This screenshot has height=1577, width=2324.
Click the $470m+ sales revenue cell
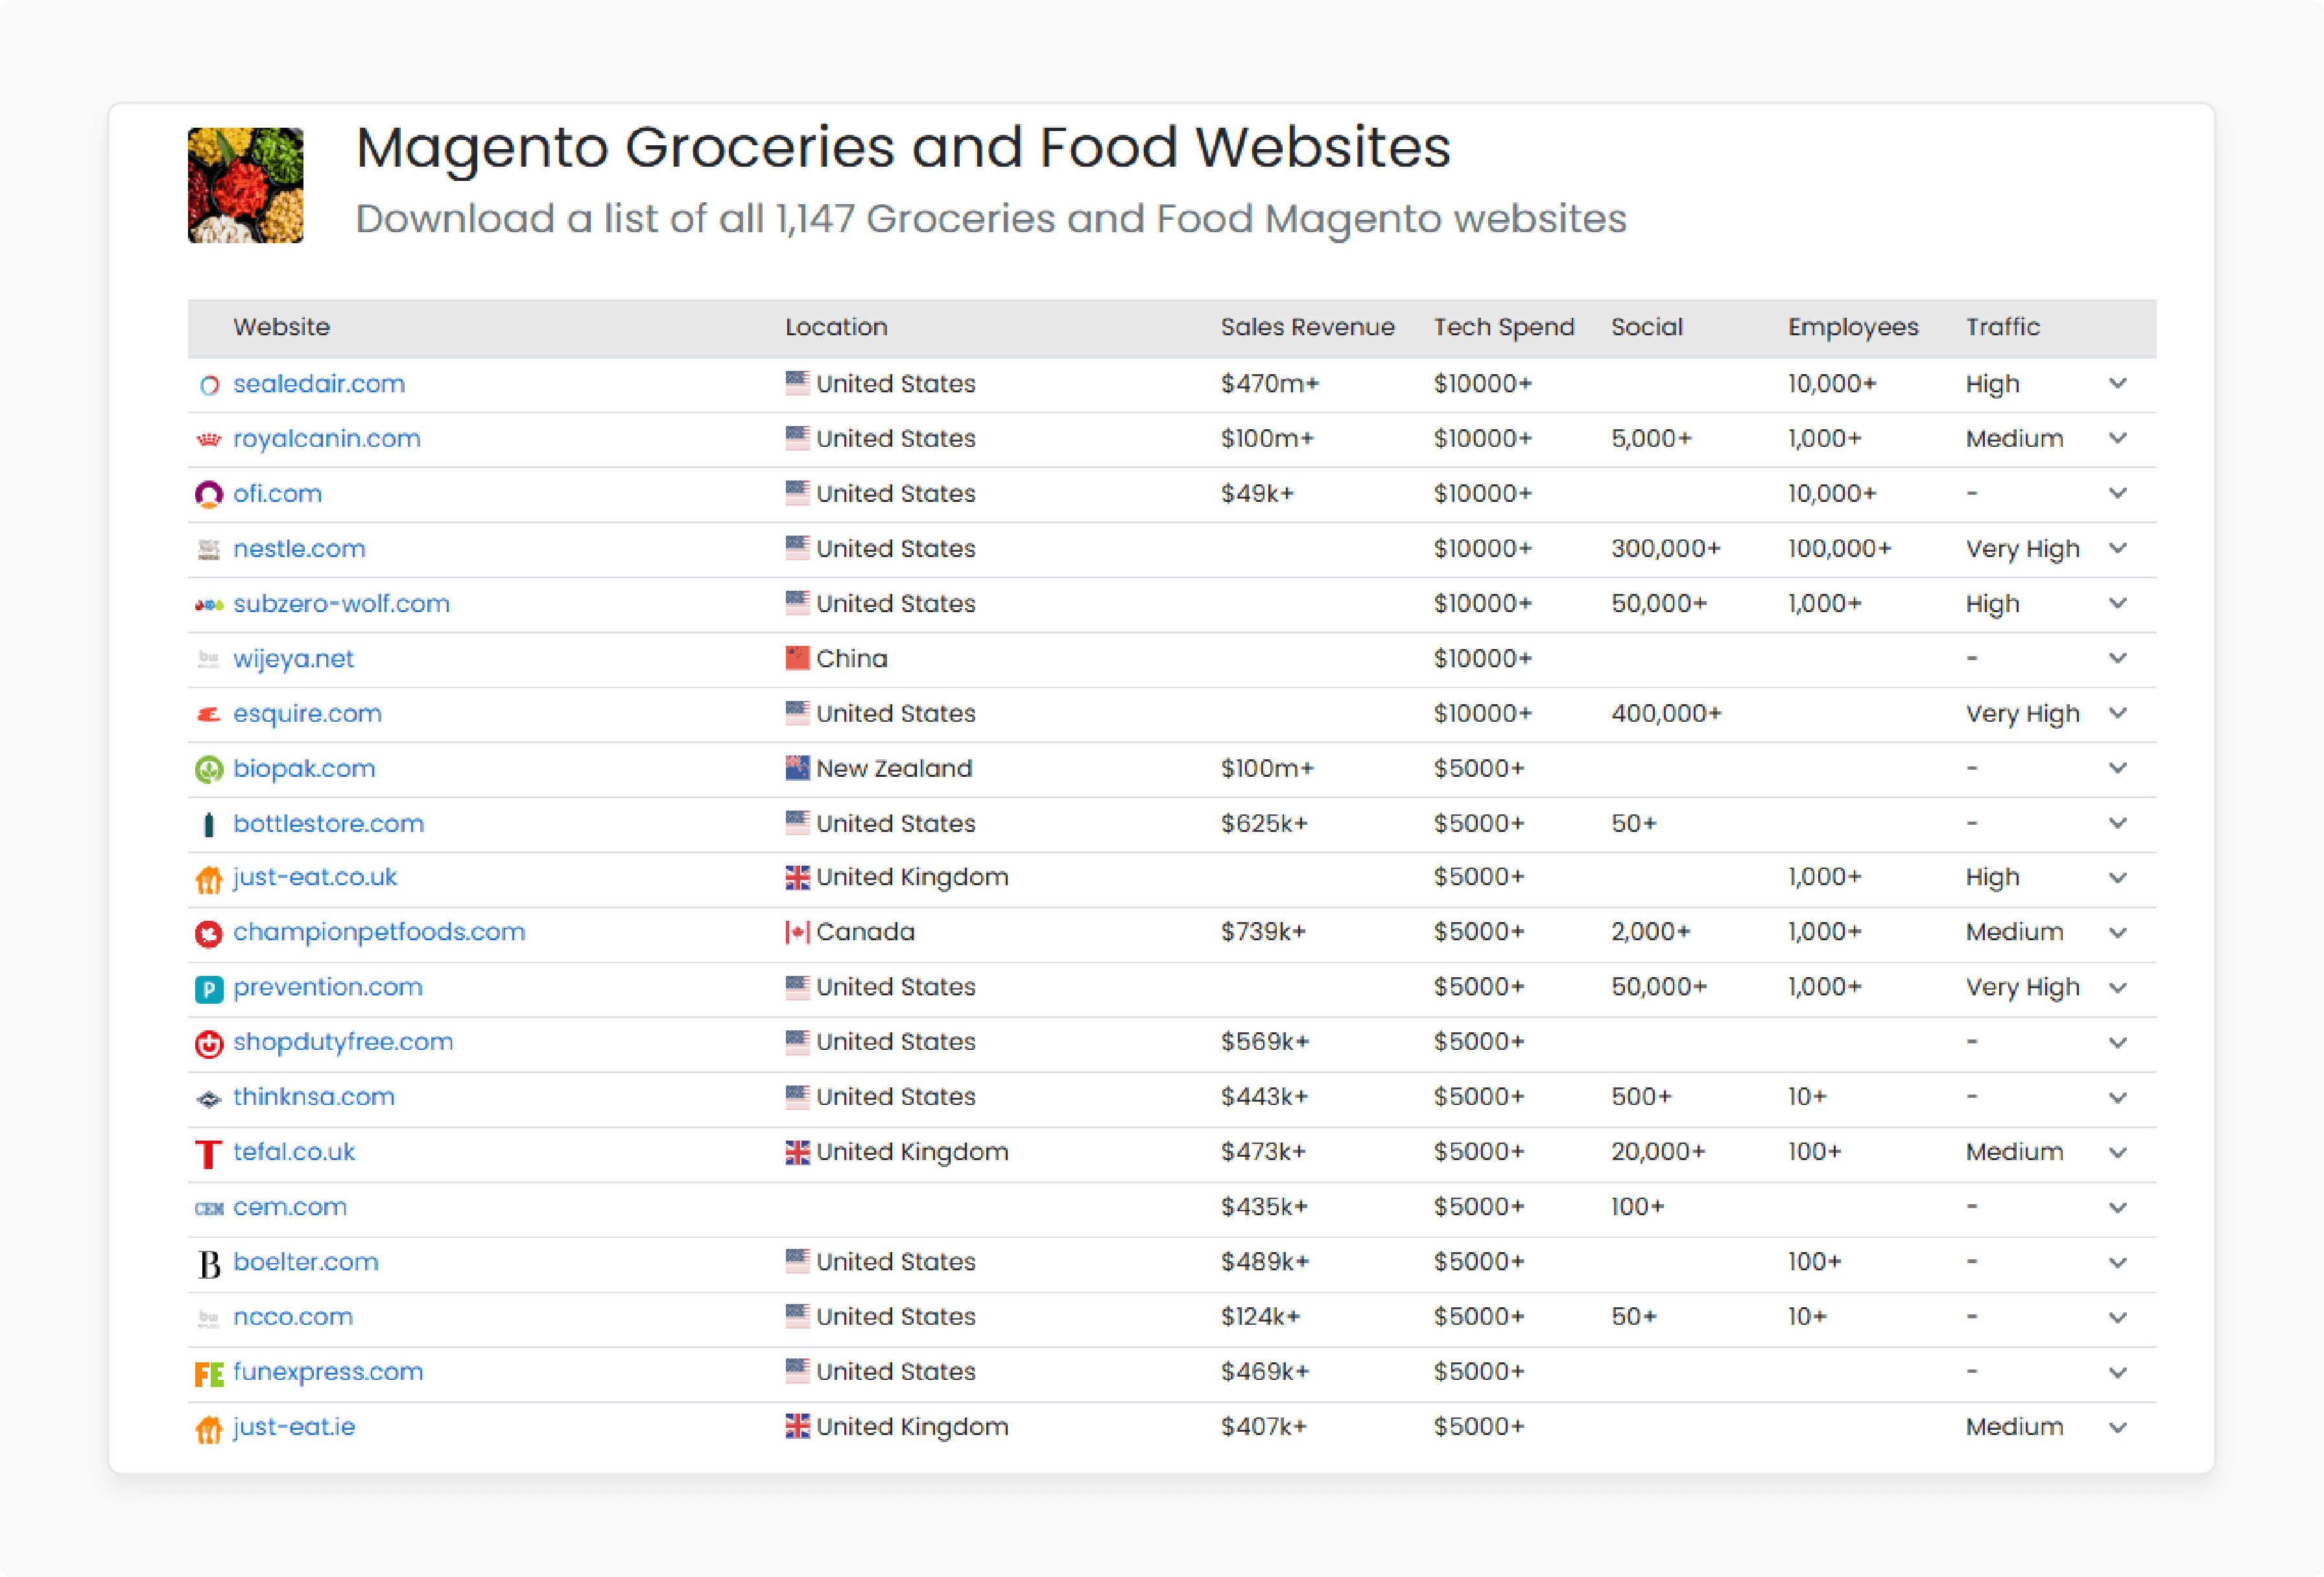pos(1270,384)
